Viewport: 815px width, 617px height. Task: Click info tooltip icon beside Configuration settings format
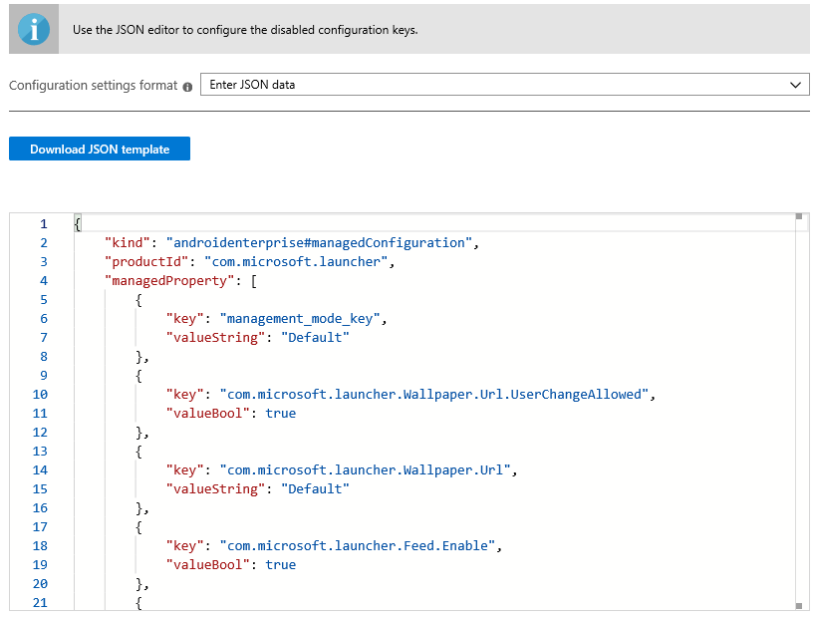[x=187, y=87]
